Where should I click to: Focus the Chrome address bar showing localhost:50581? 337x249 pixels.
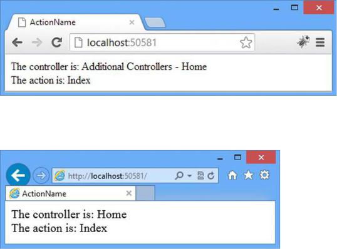[x=162, y=43]
